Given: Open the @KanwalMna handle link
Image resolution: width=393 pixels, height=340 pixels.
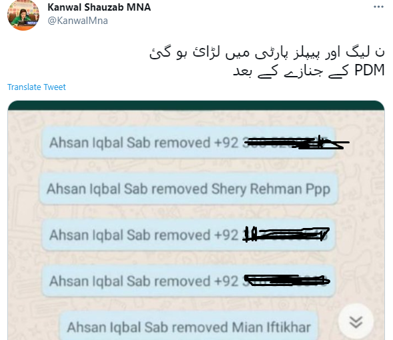Looking at the screenshot, I should pos(77,21).
